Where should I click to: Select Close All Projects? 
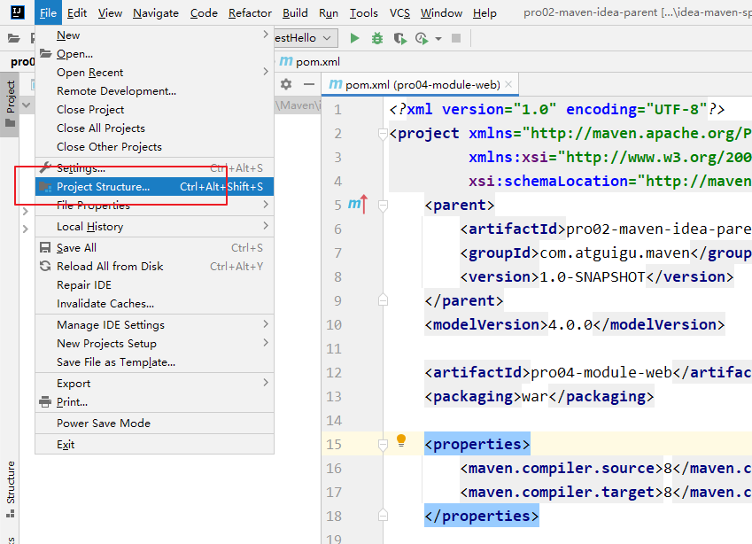pos(154,128)
